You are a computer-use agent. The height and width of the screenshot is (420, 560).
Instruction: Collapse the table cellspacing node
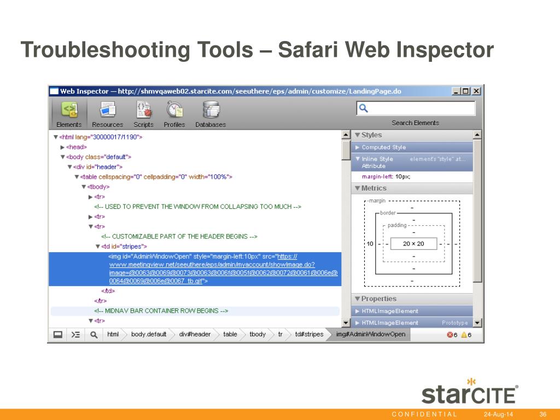(x=77, y=177)
